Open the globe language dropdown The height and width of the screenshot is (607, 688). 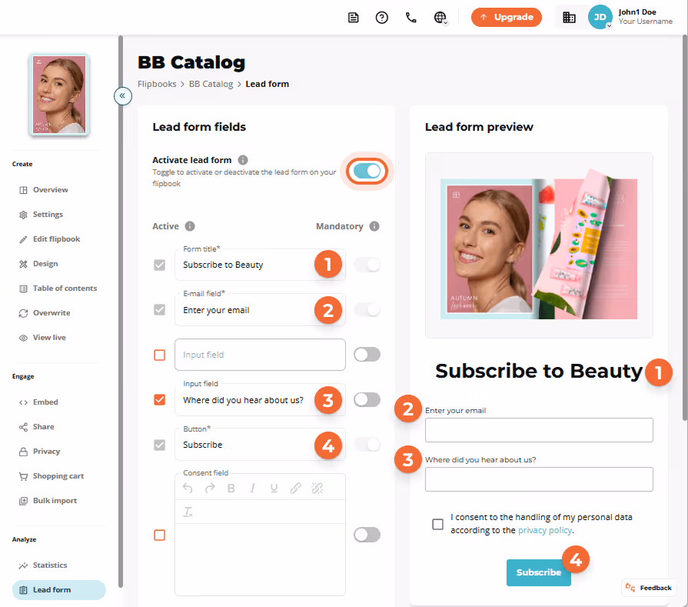[440, 18]
